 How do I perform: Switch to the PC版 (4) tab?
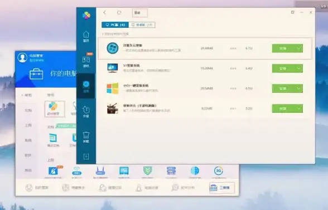click(115, 25)
